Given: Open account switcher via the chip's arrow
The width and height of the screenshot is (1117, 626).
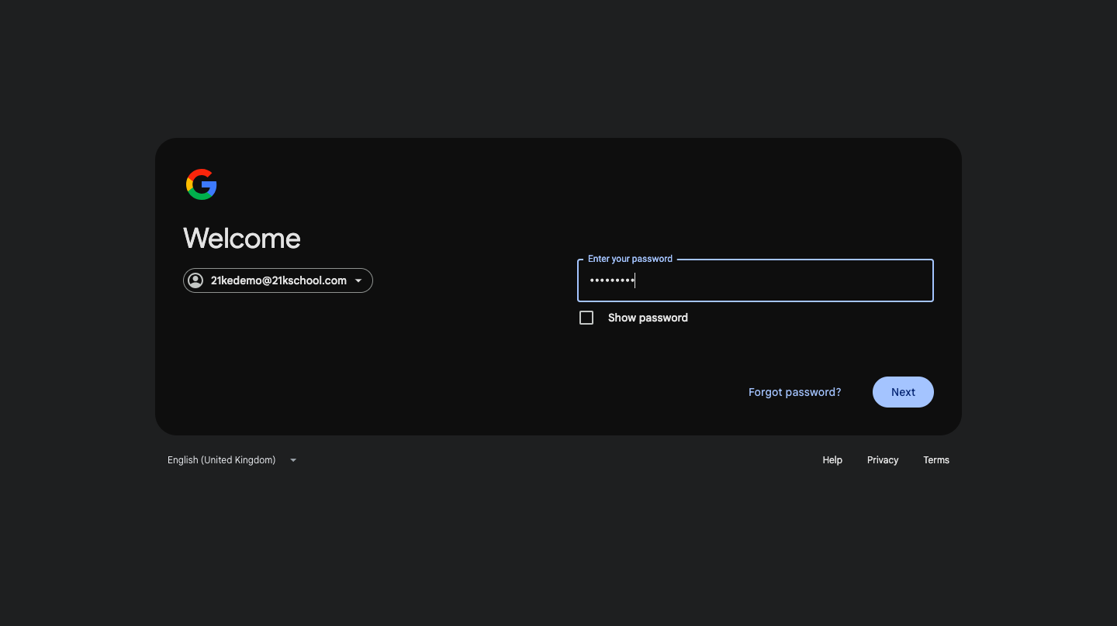Looking at the screenshot, I should pos(358,280).
